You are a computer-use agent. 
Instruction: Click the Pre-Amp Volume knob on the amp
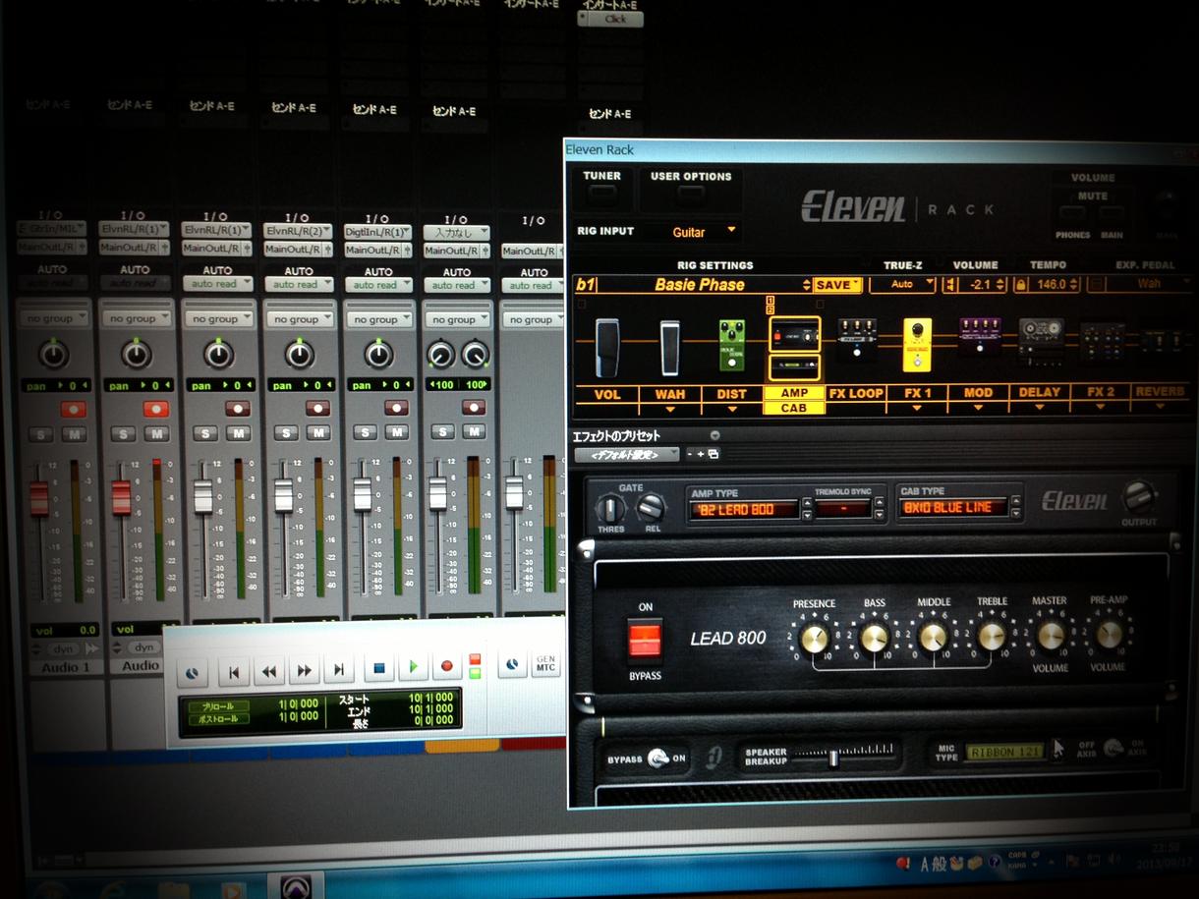[1109, 635]
